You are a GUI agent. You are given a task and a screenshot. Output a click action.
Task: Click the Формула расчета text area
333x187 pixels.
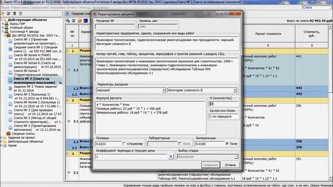150,118
